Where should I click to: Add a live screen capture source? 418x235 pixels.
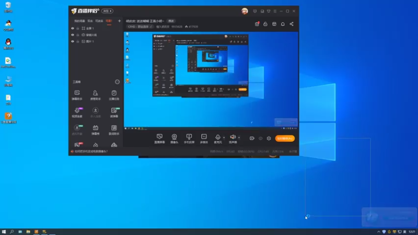click(159, 138)
